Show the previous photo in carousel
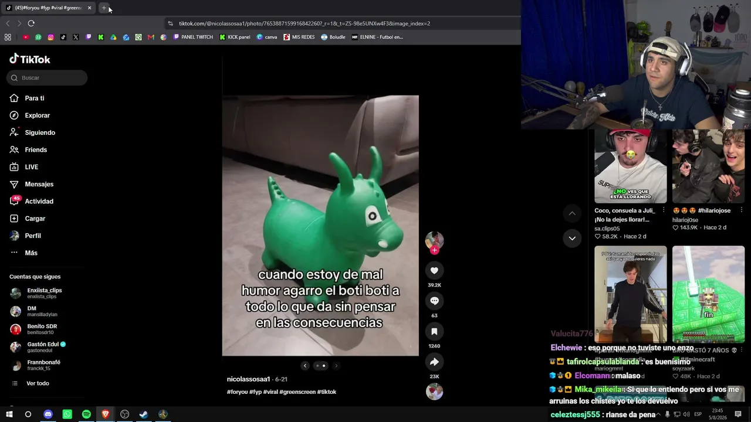Viewport: 751px width, 422px height. (305, 366)
